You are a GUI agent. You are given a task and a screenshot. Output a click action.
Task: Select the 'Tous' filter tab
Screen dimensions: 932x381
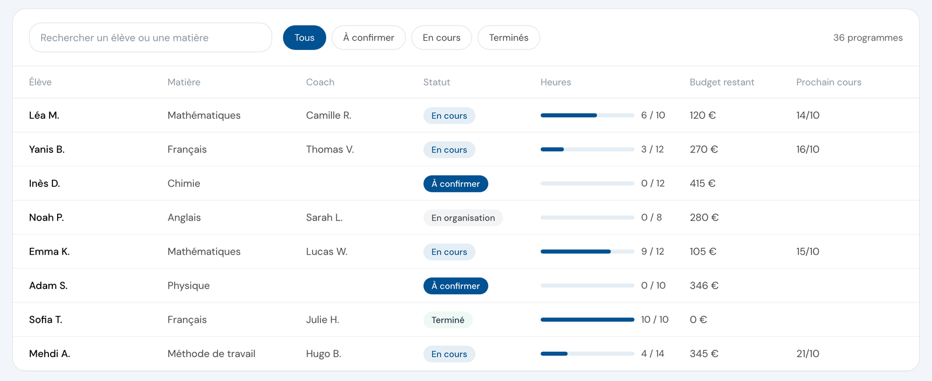(x=305, y=38)
